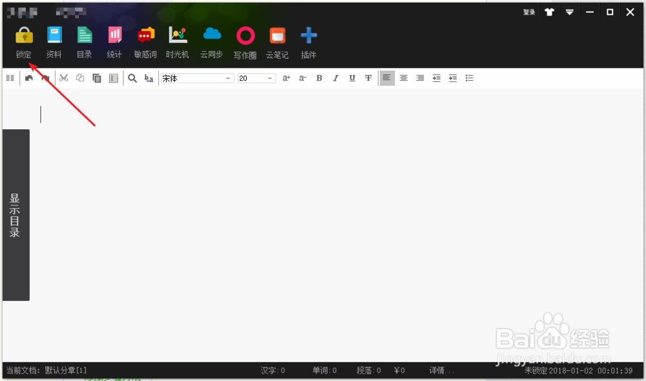Click the 云同步 cloud icon

[212, 35]
